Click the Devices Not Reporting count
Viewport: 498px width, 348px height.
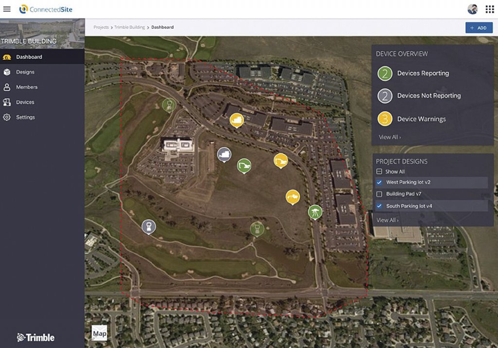385,96
